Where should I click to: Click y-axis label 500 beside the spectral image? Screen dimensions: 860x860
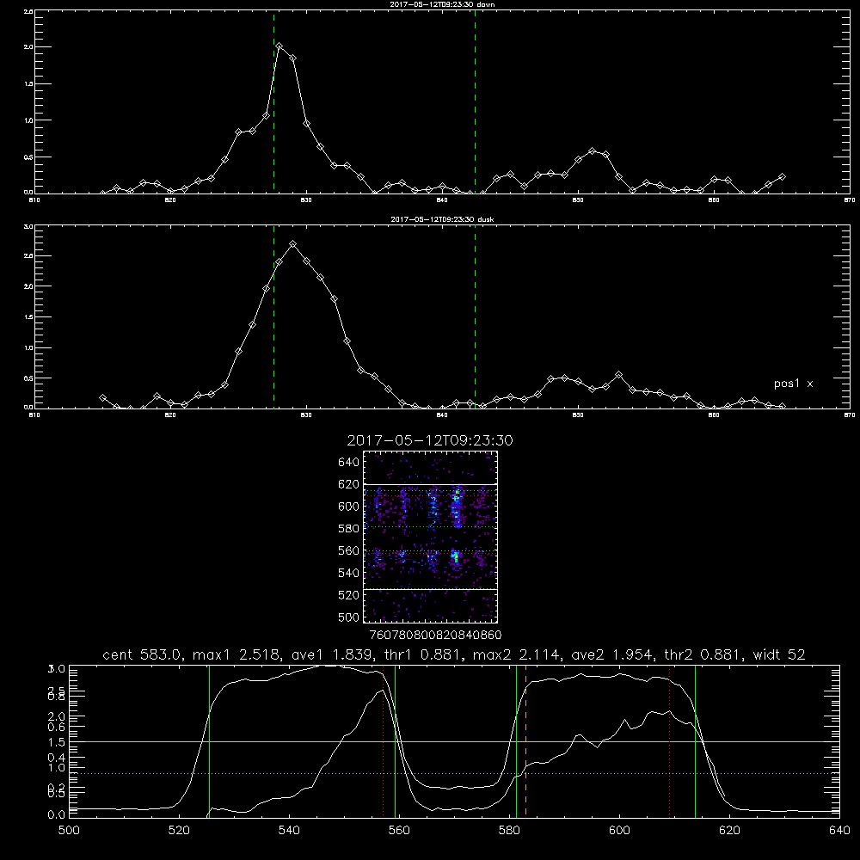pos(348,617)
